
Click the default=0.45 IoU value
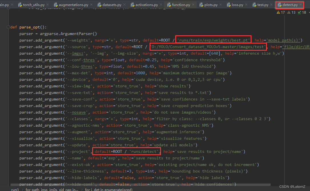[140, 66]
